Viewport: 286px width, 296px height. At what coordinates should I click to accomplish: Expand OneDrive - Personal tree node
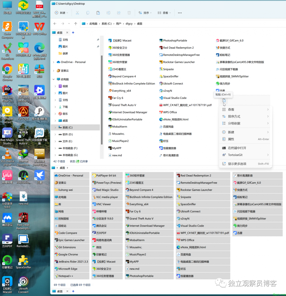[x=53, y=62]
